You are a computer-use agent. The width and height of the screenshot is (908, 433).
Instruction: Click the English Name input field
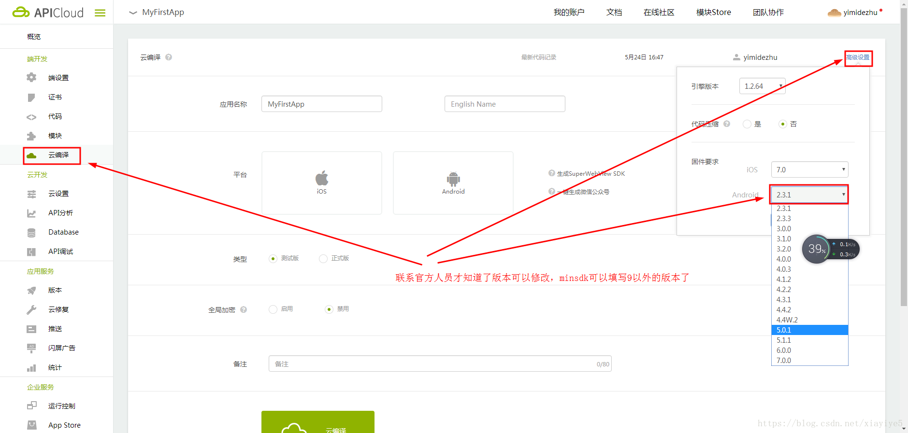(x=505, y=104)
